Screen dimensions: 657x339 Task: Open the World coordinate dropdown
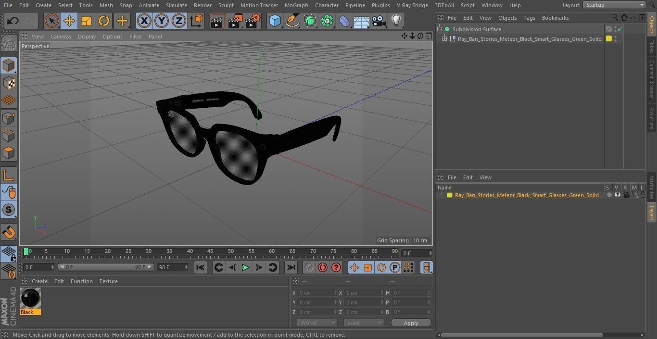[x=316, y=323]
